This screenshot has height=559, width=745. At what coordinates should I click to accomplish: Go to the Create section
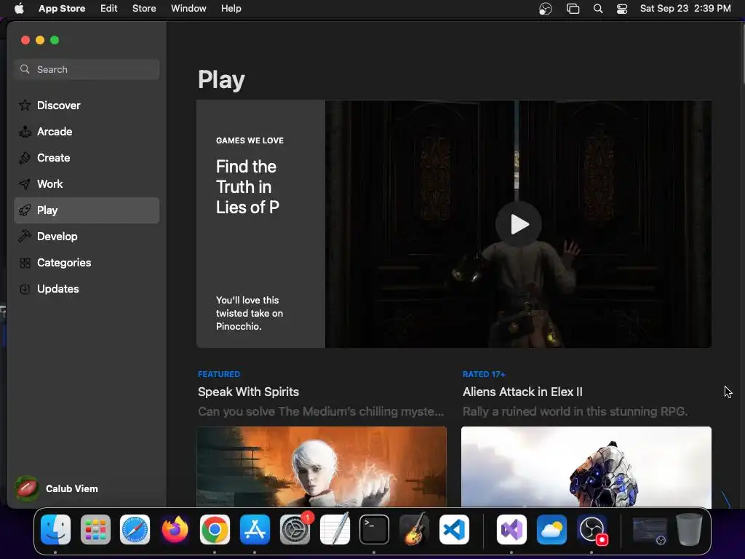(x=87, y=158)
